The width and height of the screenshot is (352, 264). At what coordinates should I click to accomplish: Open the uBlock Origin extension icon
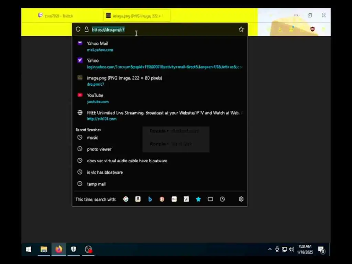tap(312, 29)
